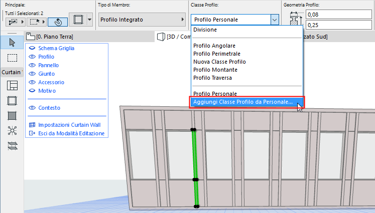Click the frame settings icon in the info box
375x213 pixels.
(x=78, y=20)
